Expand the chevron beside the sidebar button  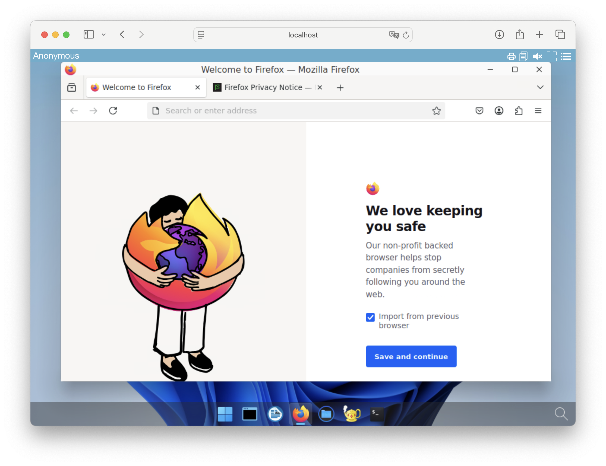(x=104, y=34)
